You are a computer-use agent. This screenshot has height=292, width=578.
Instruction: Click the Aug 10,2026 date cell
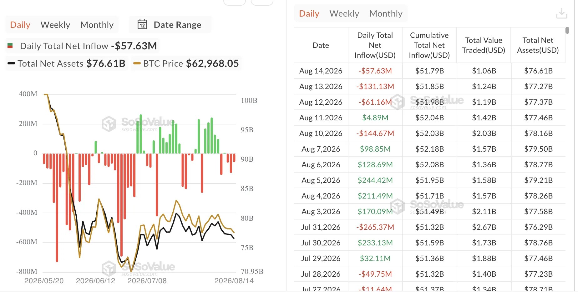321,133
